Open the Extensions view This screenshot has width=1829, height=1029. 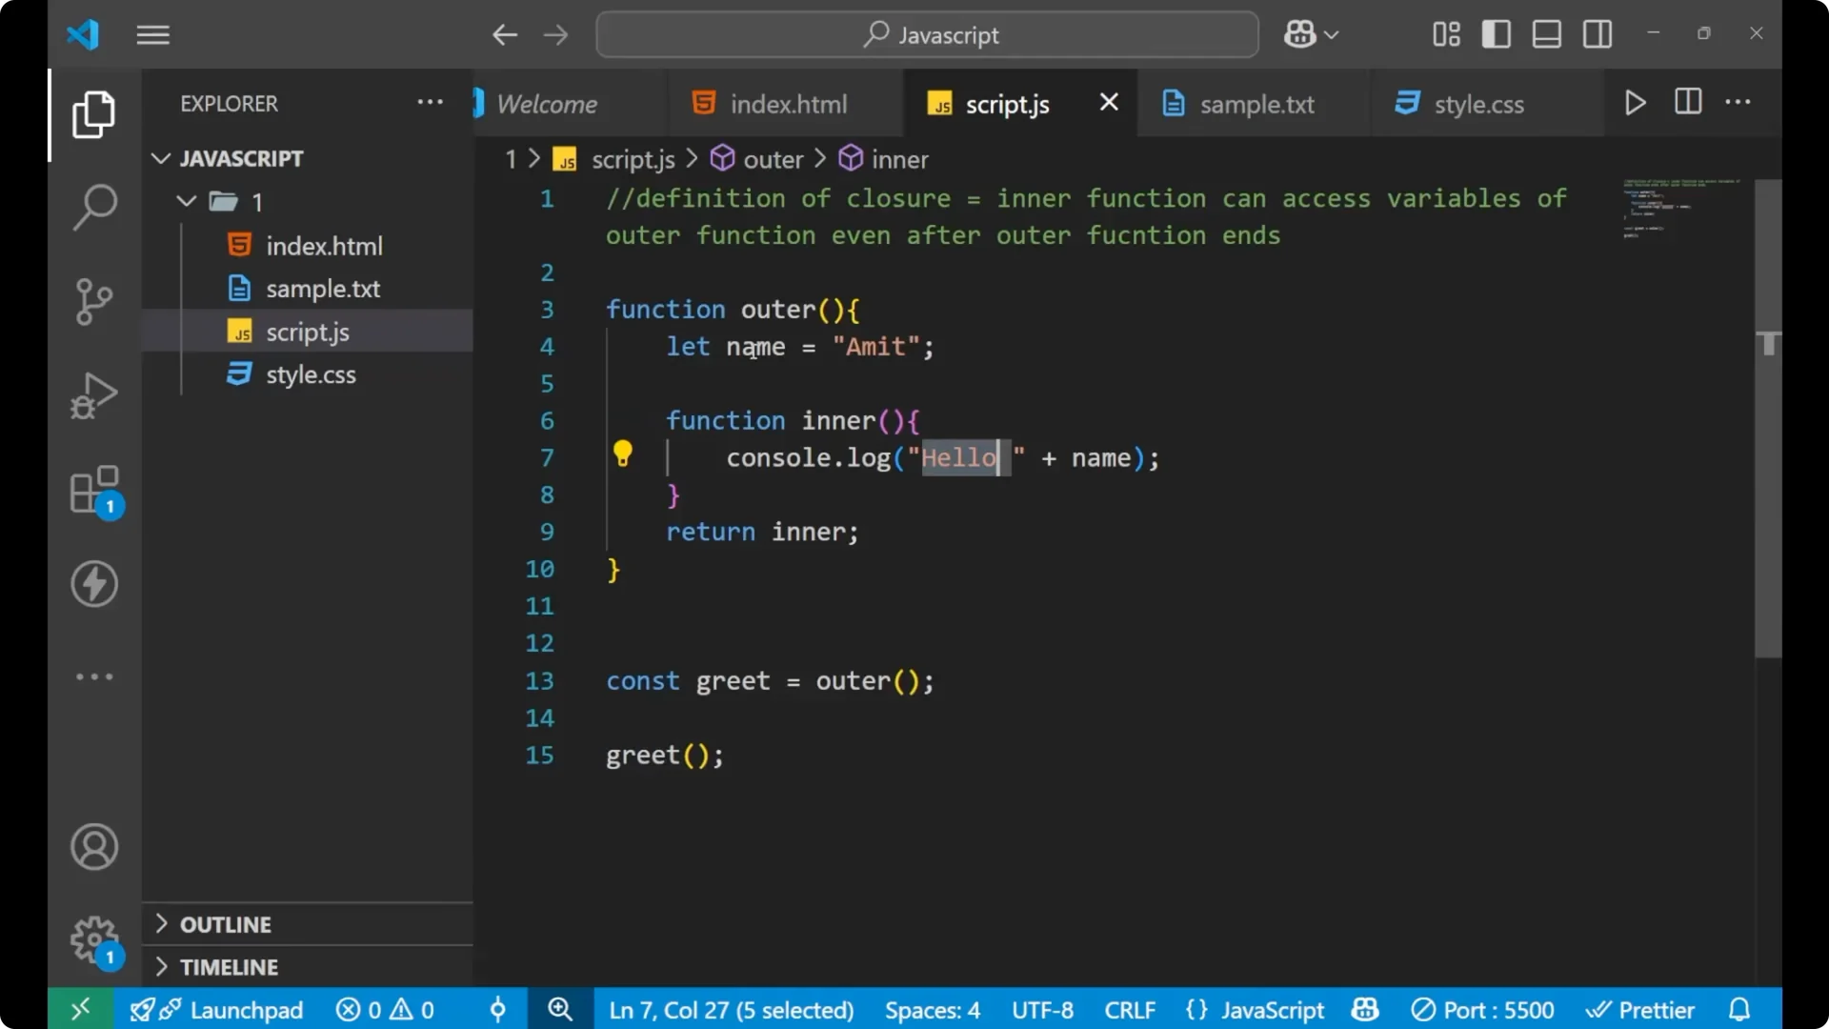coord(93,489)
